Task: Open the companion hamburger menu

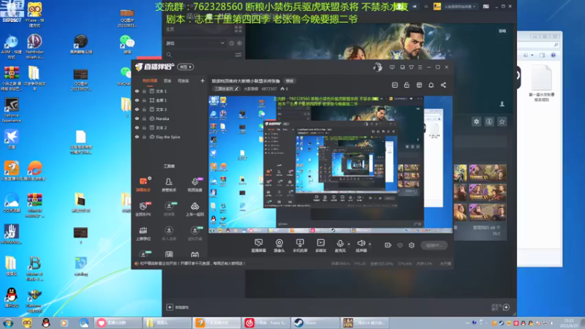Action: click(x=420, y=67)
